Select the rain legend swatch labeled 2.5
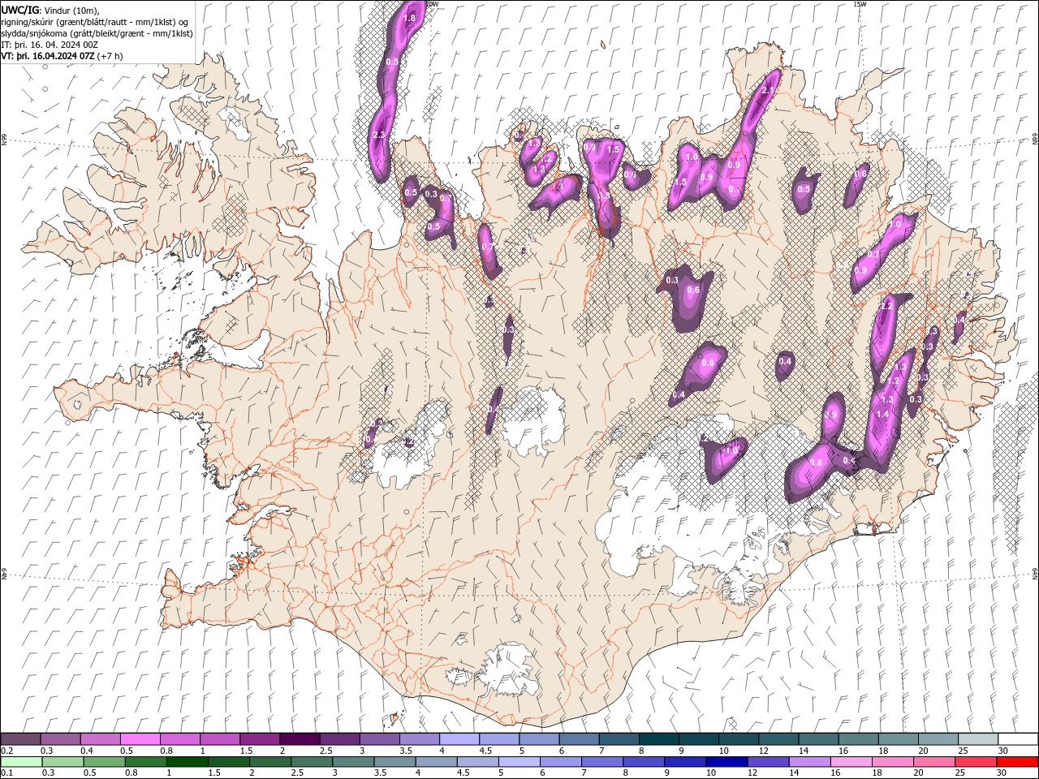This screenshot has height=779, width=1039. pos(311,762)
